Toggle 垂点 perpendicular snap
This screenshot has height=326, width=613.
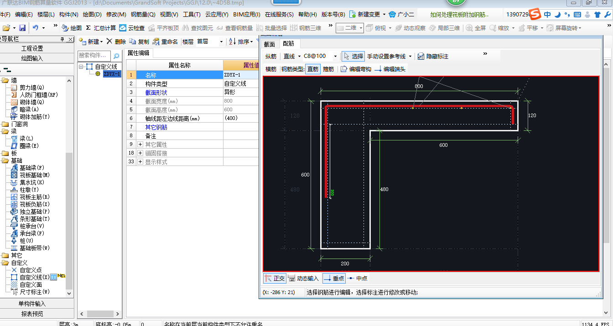[x=334, y=278]
